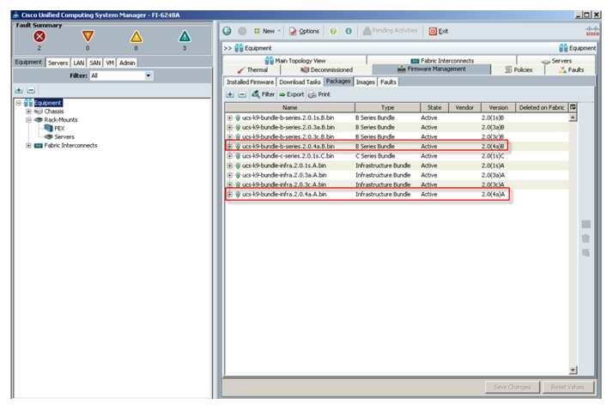Click the Cisco logo icon
The height and width of the screenshot is (410, 613).
[x=592, y=31]
